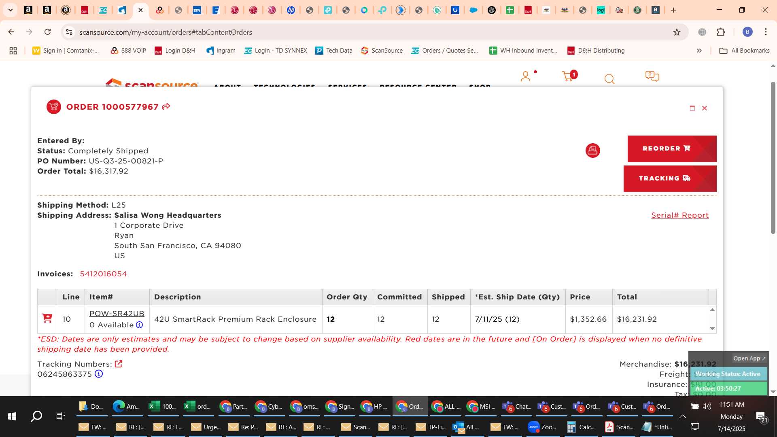Open Login - TD SYNNEX bookmark

coord(276,51)
